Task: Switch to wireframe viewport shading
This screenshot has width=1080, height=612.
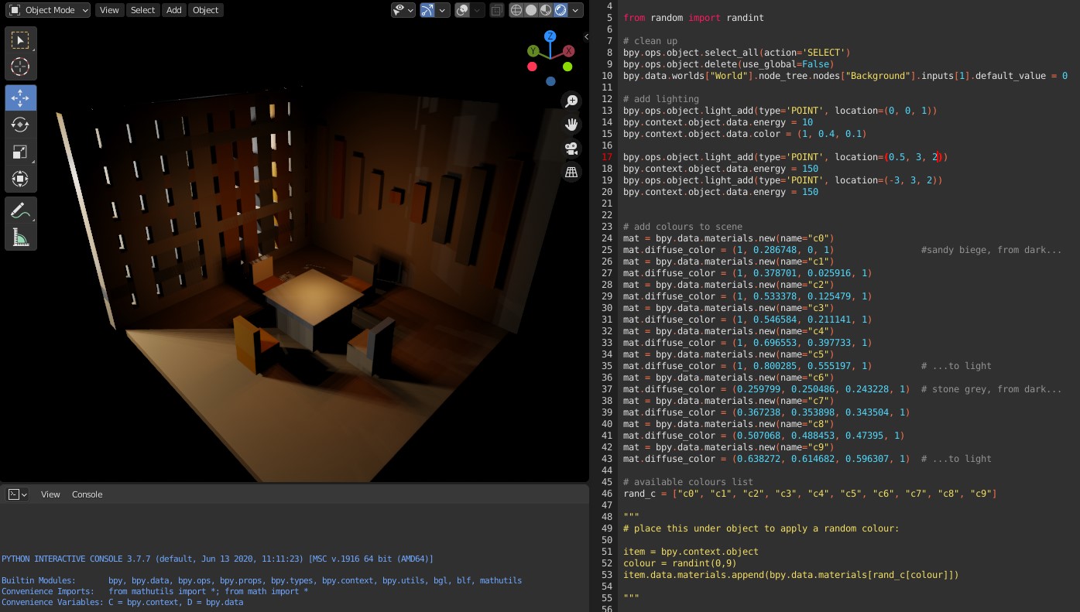Action: coord(516,10)
